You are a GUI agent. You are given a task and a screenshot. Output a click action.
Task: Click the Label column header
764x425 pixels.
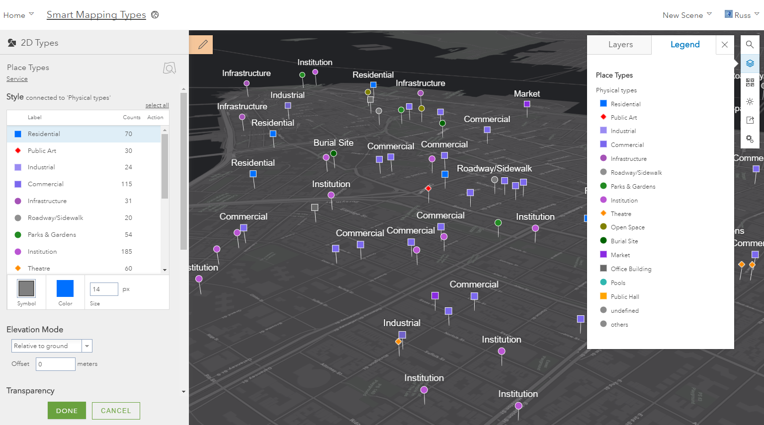click(x=35, y=118)
